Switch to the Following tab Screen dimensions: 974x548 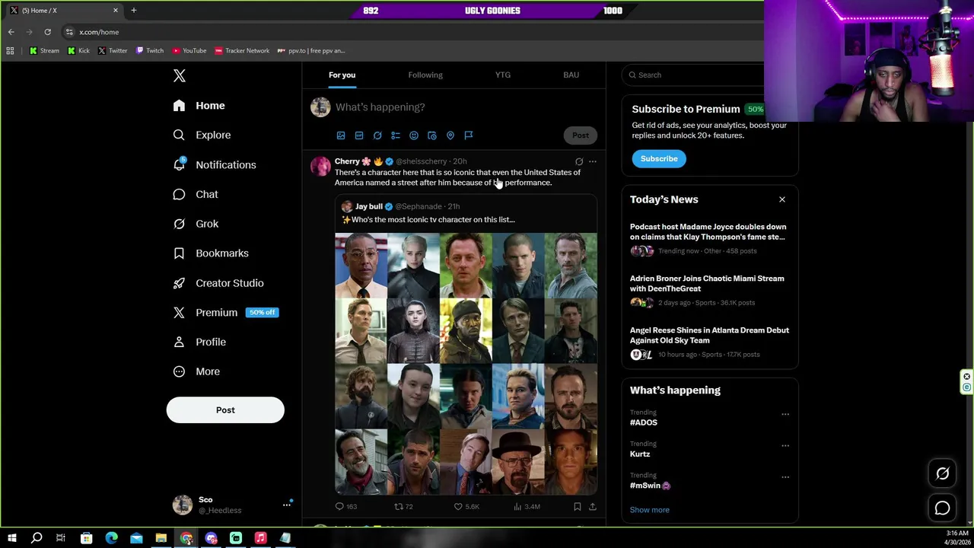pyautogui.click(x=425, y=75)
